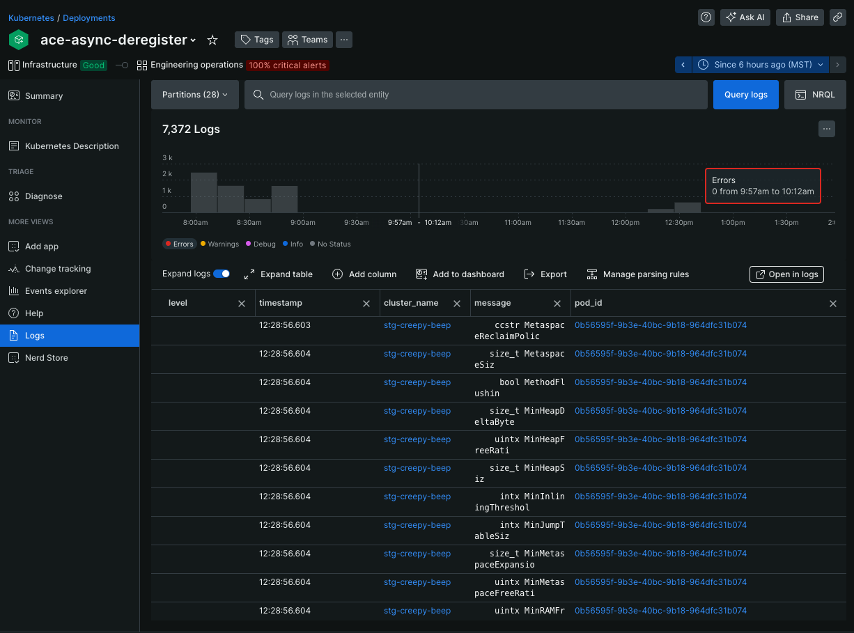Screen dimensions: 854x633
Task: Switch to the Summary view
Action: click(44, 95)
